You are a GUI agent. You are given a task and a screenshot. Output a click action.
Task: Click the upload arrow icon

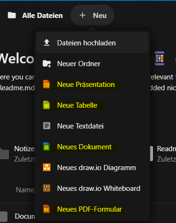click(47, 43)
